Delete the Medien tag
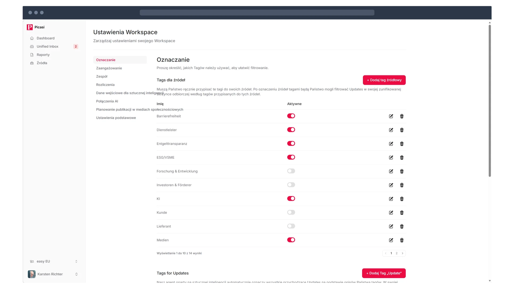514x289 pixels. [402, 240]
